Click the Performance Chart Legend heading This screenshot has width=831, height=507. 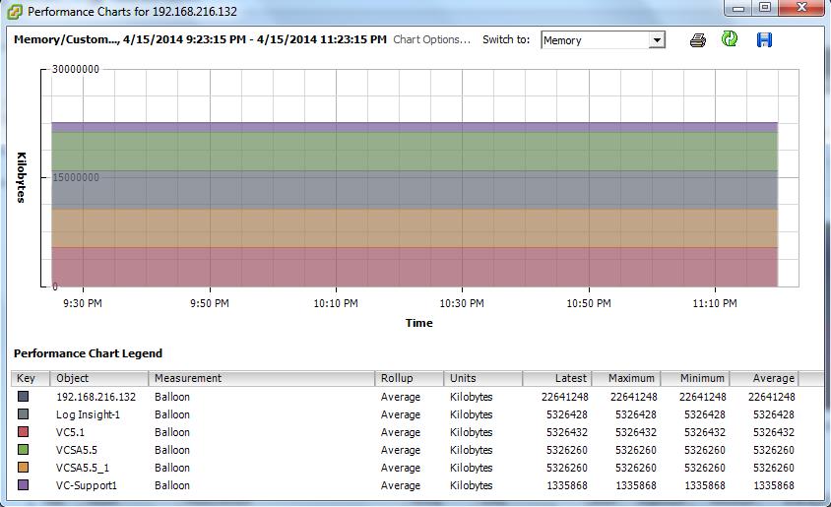click(88, 353)
